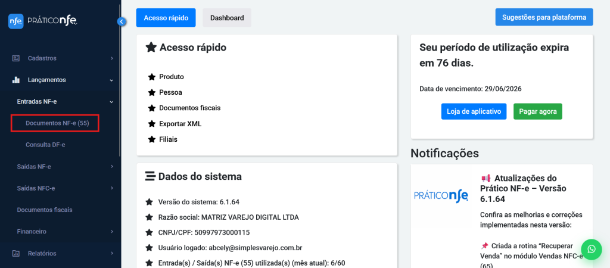Open Consulta DF-e in sidebar

coord(45,145)
